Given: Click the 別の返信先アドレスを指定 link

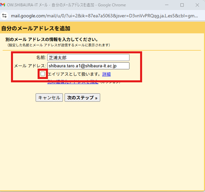Looking at the screenshot, I should [x=73, y=82].
